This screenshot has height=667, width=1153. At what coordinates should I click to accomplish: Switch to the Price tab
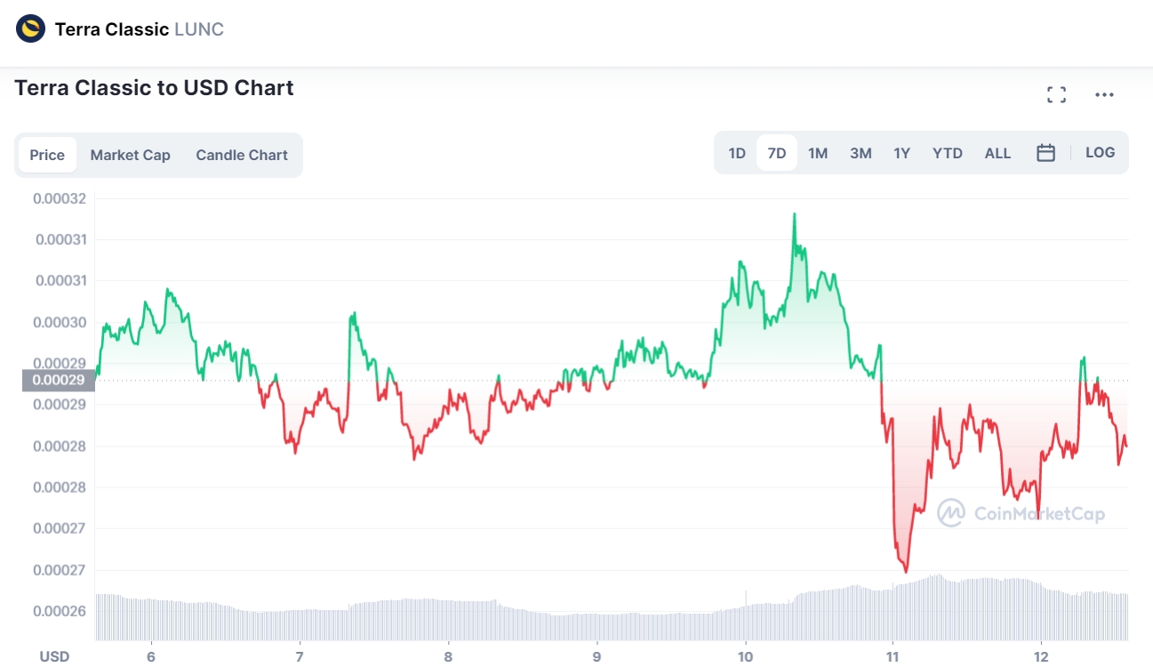tap(47, 155)
